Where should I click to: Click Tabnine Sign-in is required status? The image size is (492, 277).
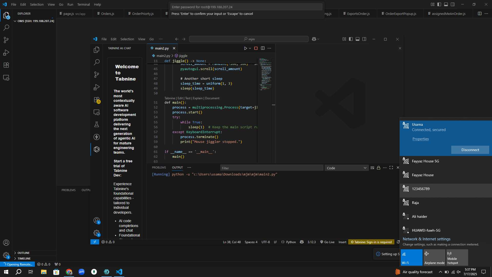371,242
